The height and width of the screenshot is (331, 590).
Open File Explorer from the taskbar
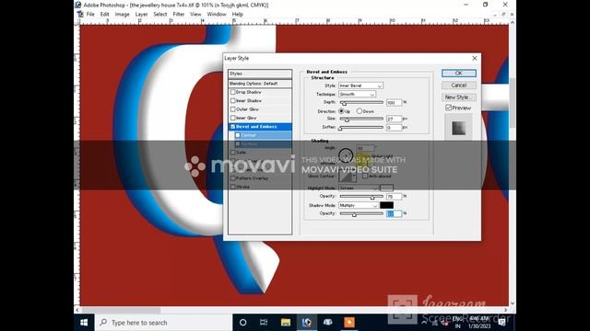click(x=286, y=323)
